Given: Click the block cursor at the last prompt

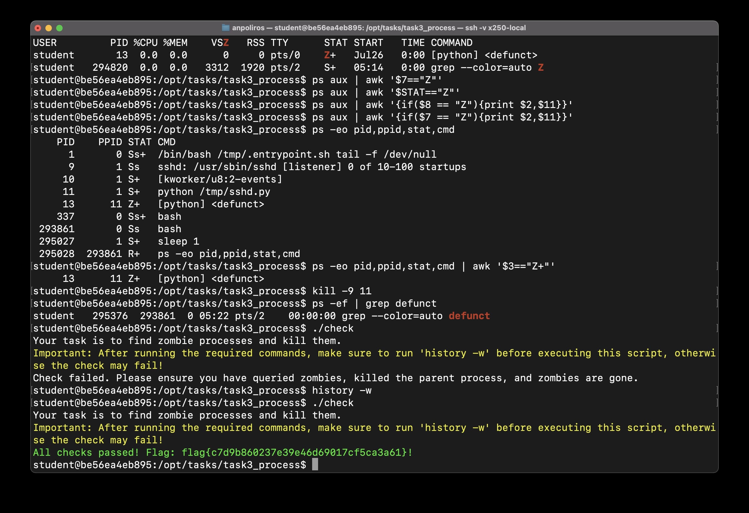Looking at the screenshot, I should [315, 464].
